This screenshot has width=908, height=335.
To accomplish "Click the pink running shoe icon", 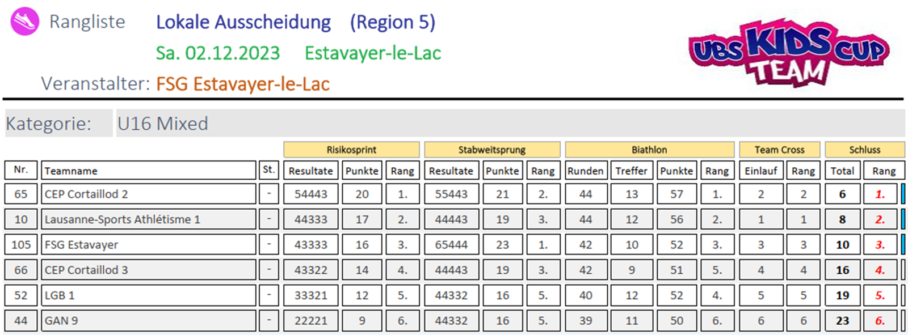I will point(25,22).
